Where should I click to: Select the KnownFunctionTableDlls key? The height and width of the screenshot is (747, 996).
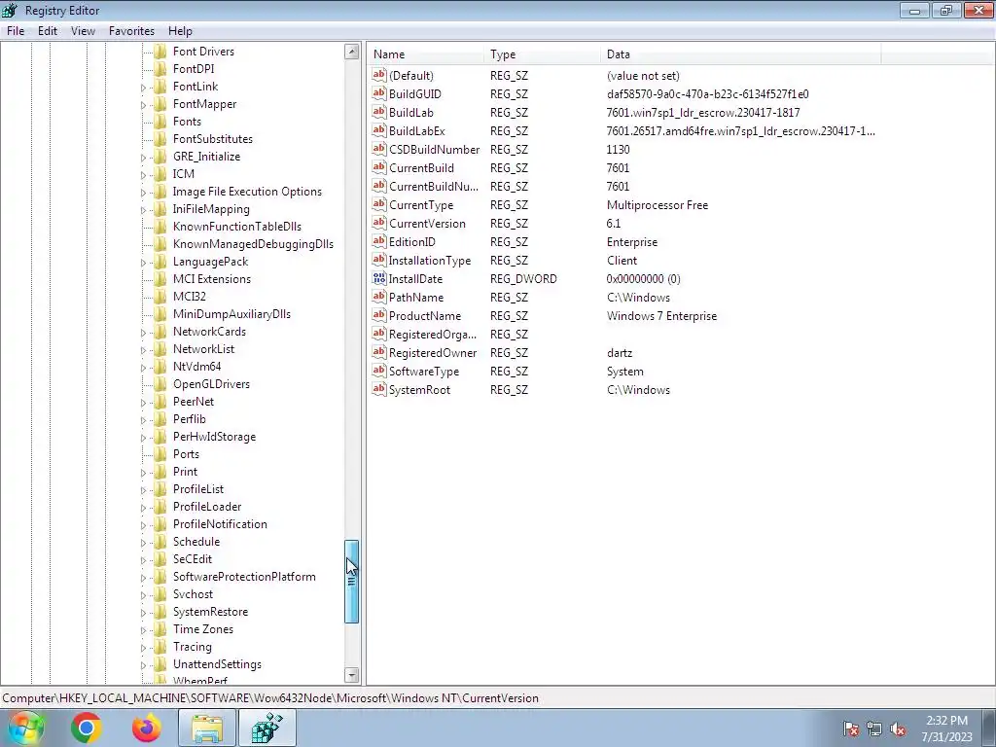click(237, 226)
